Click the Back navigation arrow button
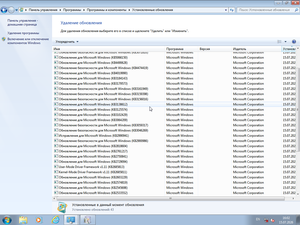300x225 pixels. point(4,10)
